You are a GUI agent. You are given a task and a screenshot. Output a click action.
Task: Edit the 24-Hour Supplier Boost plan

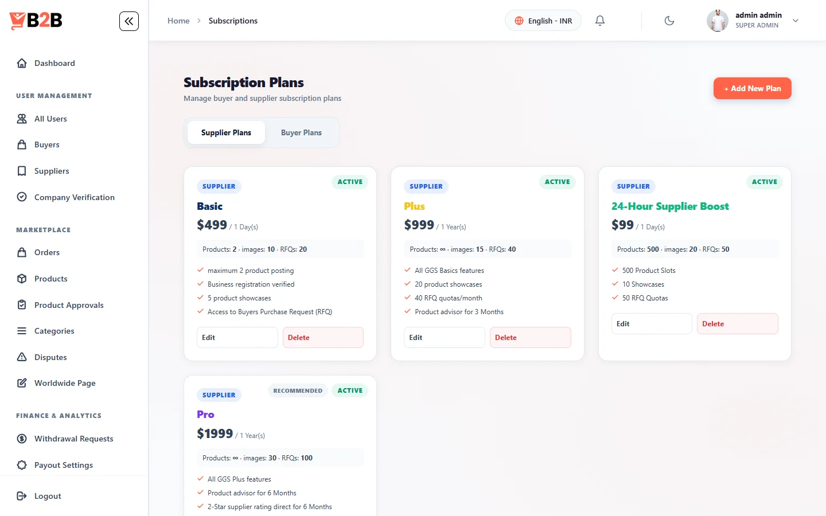click(652, 324)
